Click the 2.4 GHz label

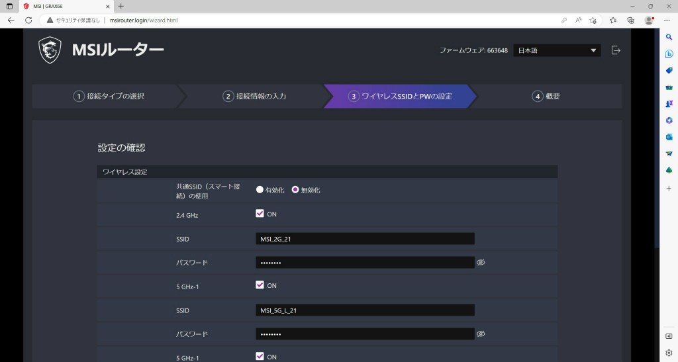(187, 215)
